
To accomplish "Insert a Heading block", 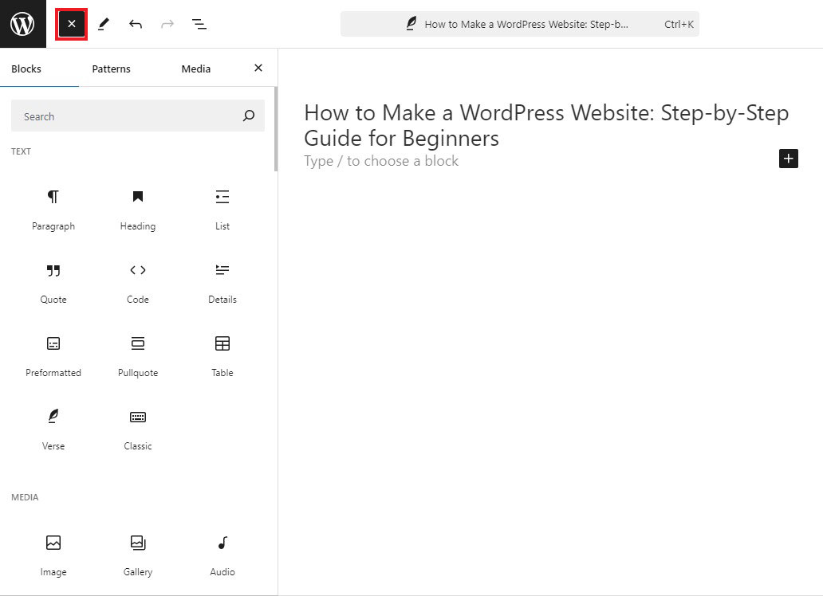I will (x=137, y=210).
